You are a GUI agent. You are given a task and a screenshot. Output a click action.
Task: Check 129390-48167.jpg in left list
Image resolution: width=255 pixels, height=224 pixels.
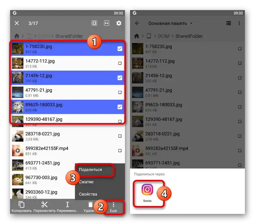(120, 121)
